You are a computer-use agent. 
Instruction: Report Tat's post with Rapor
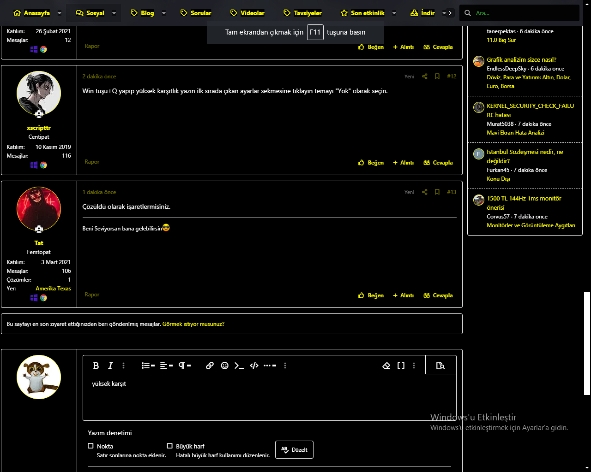pos(92,295)
